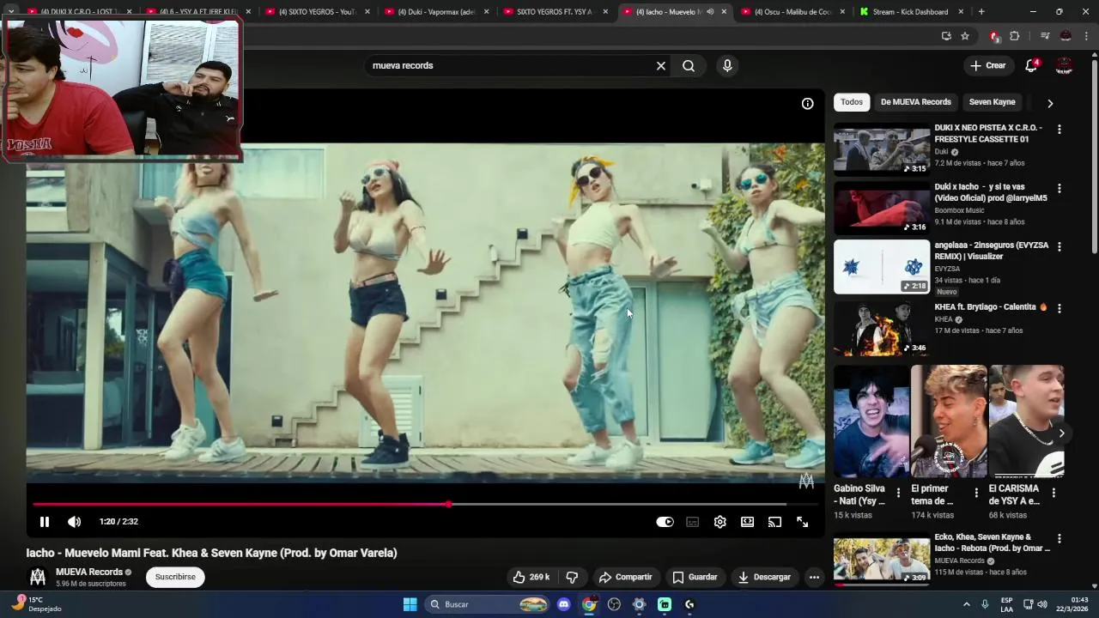
Task: Open browser extensions puzzle icon
Action: click(1014, 36)
